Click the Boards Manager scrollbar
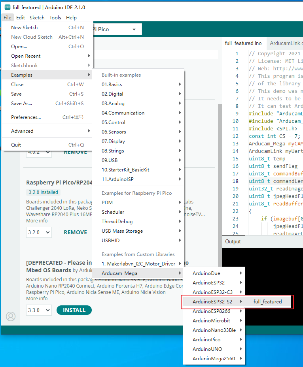Viewport: 303px width, 367px height. [x=220, y=185]
